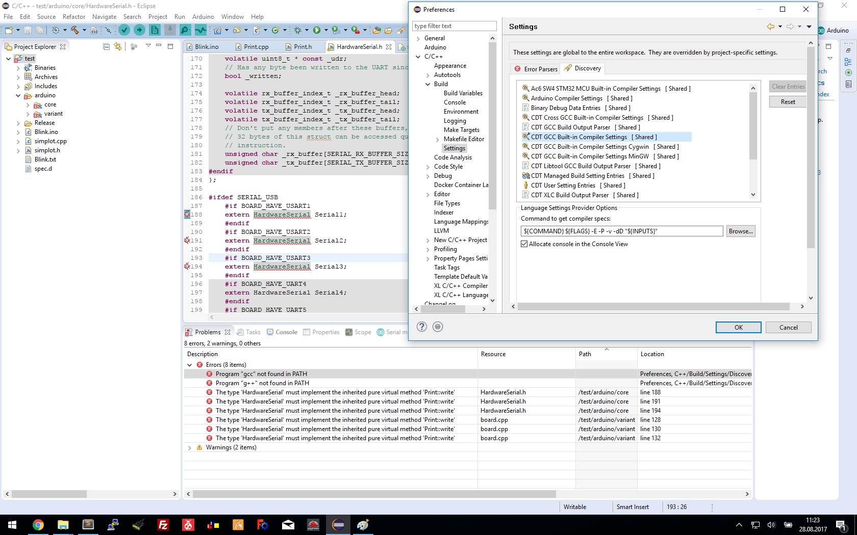This screenshot has width=857, height=535.
Task: Click the Arduino Verify (checkmark) toolbar icon
Action: 124,30
